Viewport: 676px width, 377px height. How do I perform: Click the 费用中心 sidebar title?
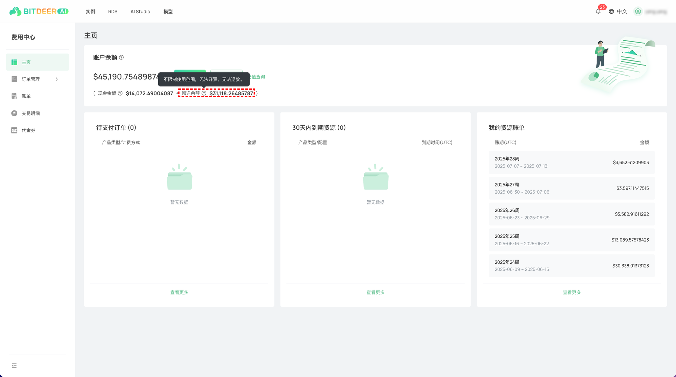23,37
